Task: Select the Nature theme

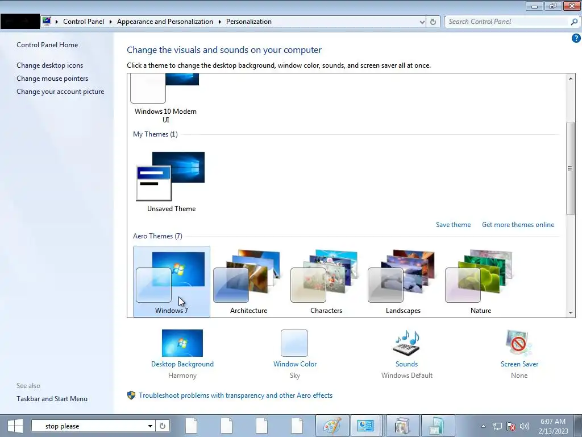Action: pos(480,282)
